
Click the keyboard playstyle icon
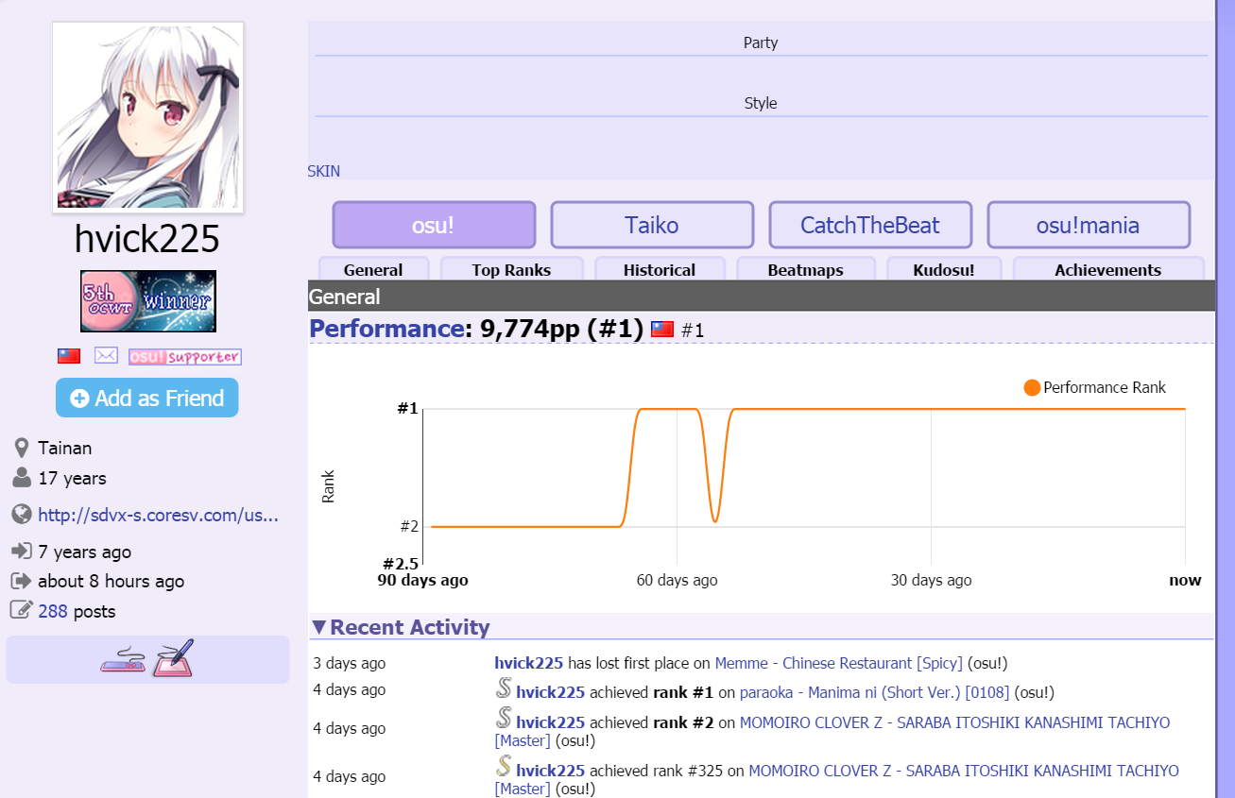click(x=123, y=660)
